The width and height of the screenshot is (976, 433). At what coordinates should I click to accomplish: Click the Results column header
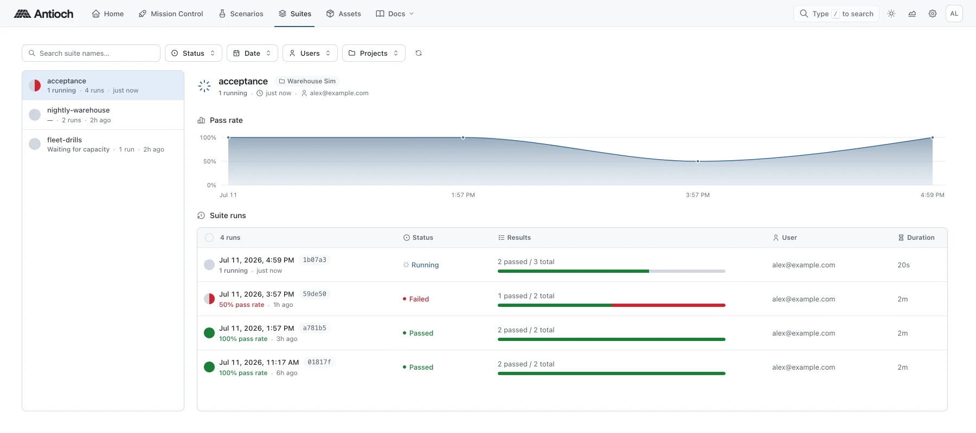coord(514,238)
